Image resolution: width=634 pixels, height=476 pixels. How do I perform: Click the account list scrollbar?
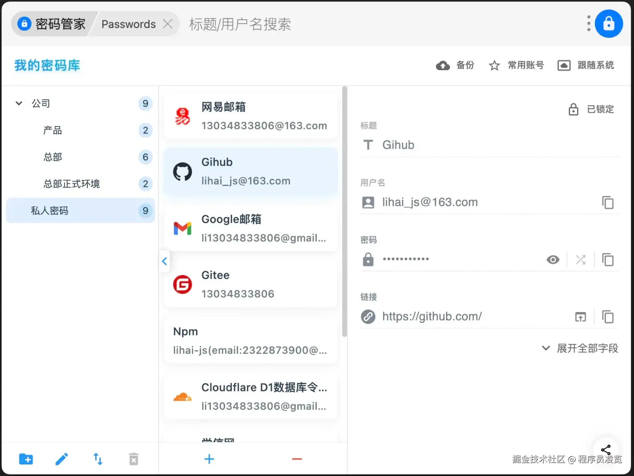pyautogui.click(x=345, y=211)
